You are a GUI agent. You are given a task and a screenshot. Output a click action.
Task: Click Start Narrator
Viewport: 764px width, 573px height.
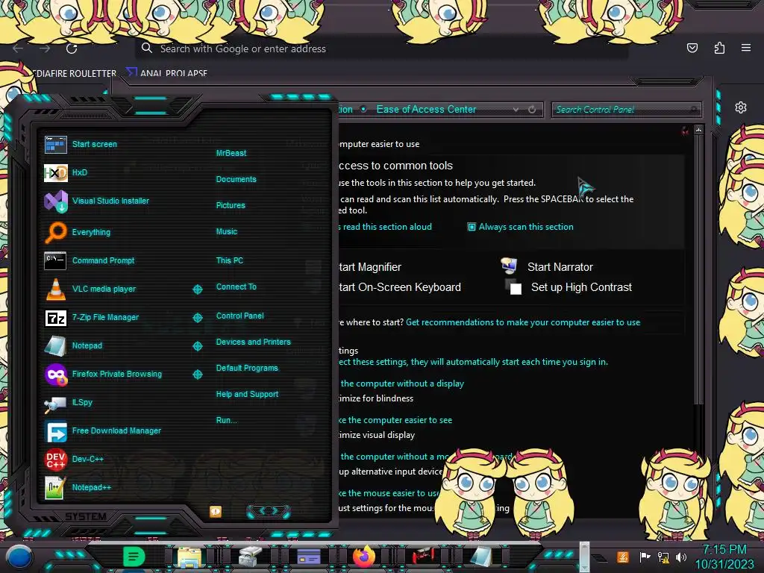point(560,267)
